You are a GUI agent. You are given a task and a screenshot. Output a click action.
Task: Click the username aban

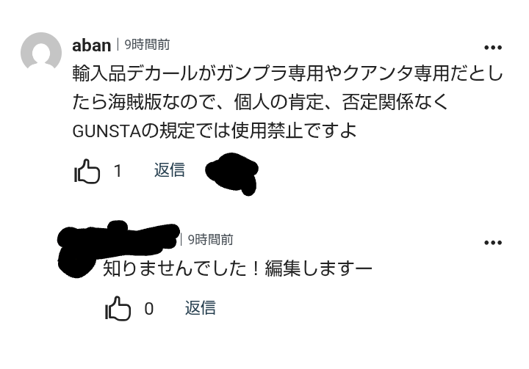click(91, 45)
